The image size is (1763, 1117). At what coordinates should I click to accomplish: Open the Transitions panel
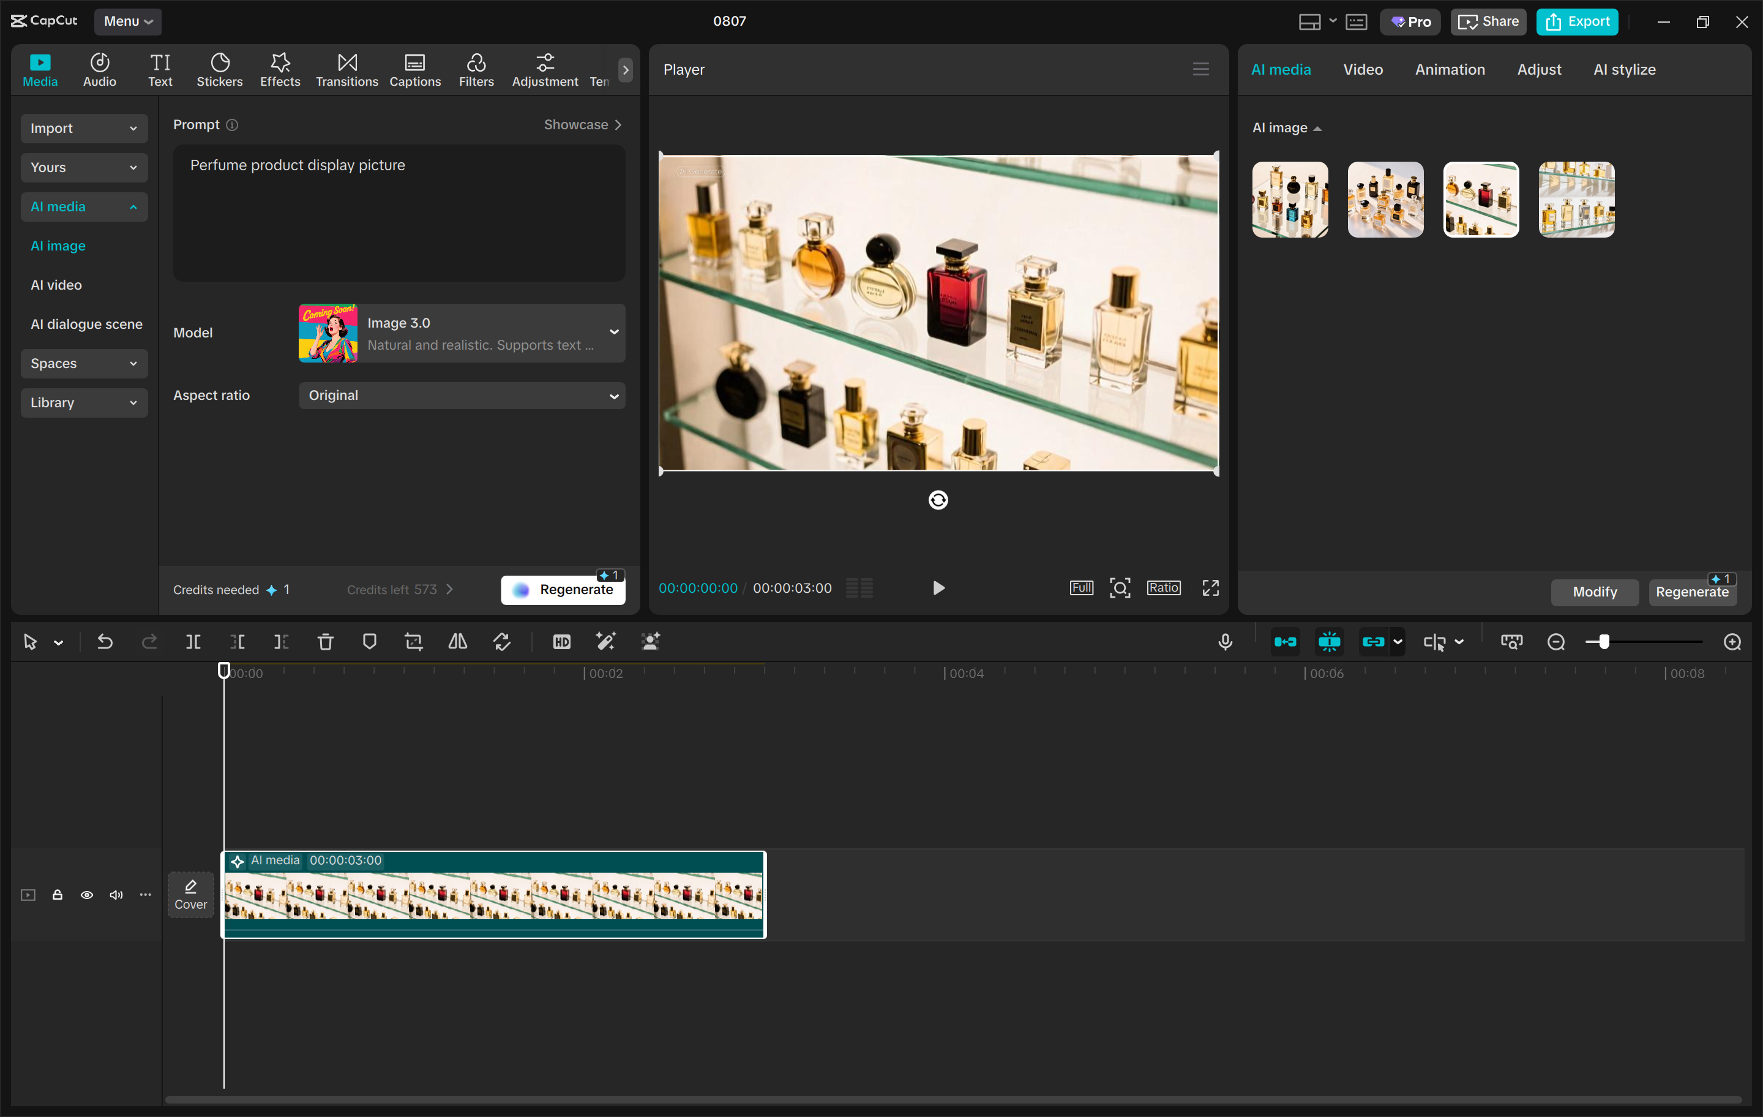[x=346, y=69]
